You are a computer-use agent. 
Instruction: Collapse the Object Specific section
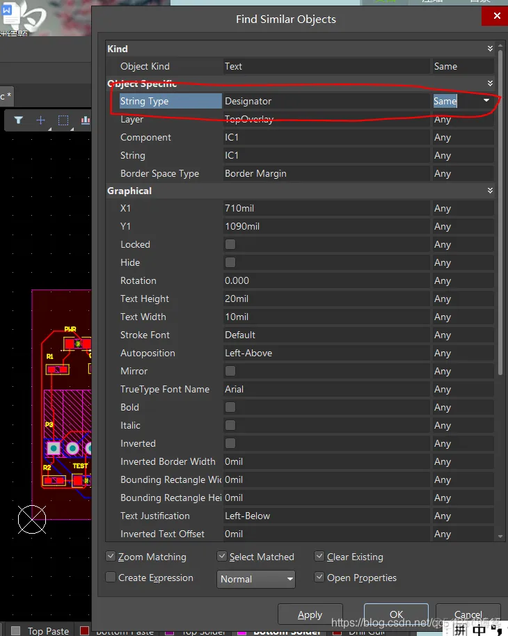490,84
